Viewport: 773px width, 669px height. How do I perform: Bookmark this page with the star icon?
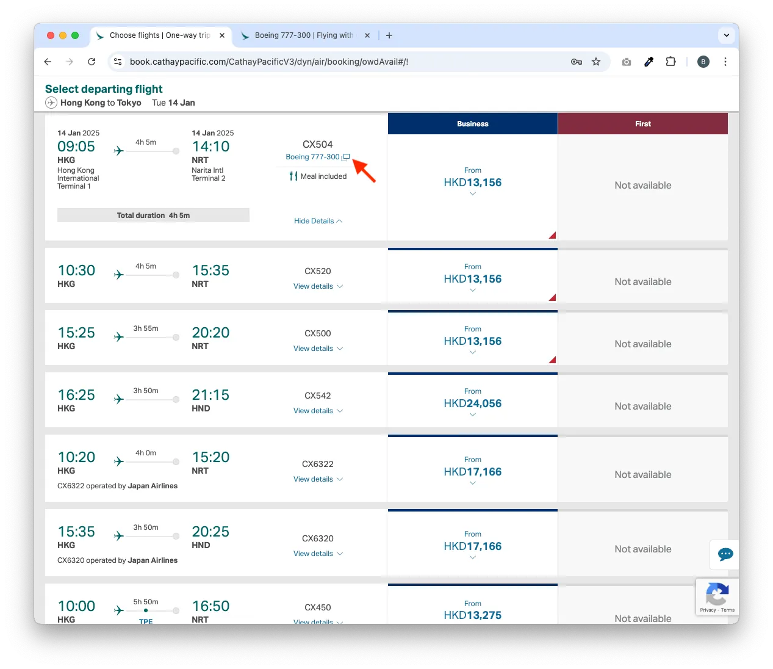(x=596, y=62)
